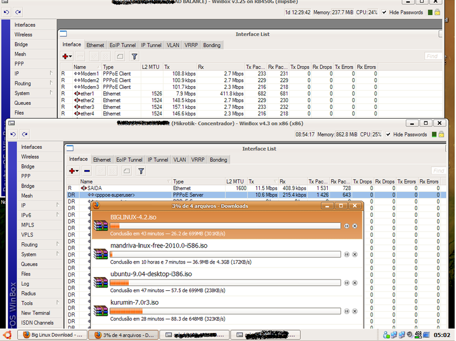Pause the kurumin-7.0r3.iso download
Image resolution: width=456 pixels, height=341 pixels.
347,311
